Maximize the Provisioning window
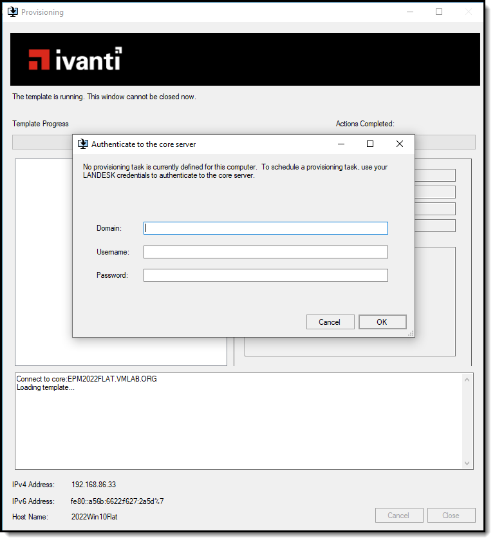The width and height of the screenshot is (495, 542). pos(439,12)
